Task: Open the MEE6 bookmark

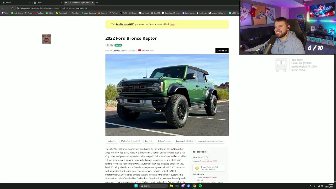Action: click(234, 13)
